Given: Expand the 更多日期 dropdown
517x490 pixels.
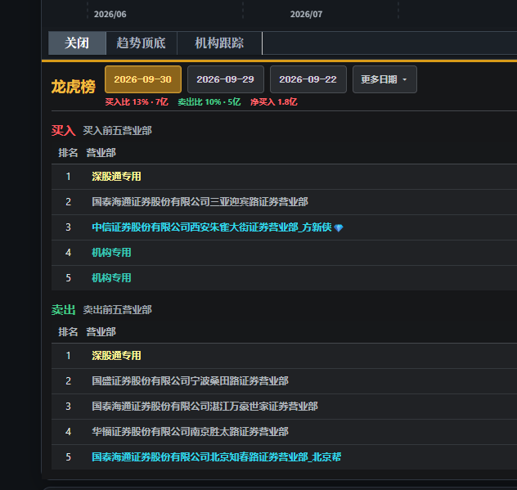Looking at the screenshot, I should 384,79.
